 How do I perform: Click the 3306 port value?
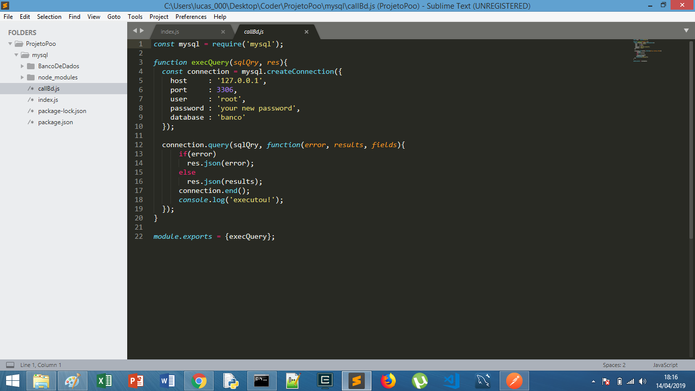coord(225,90)
